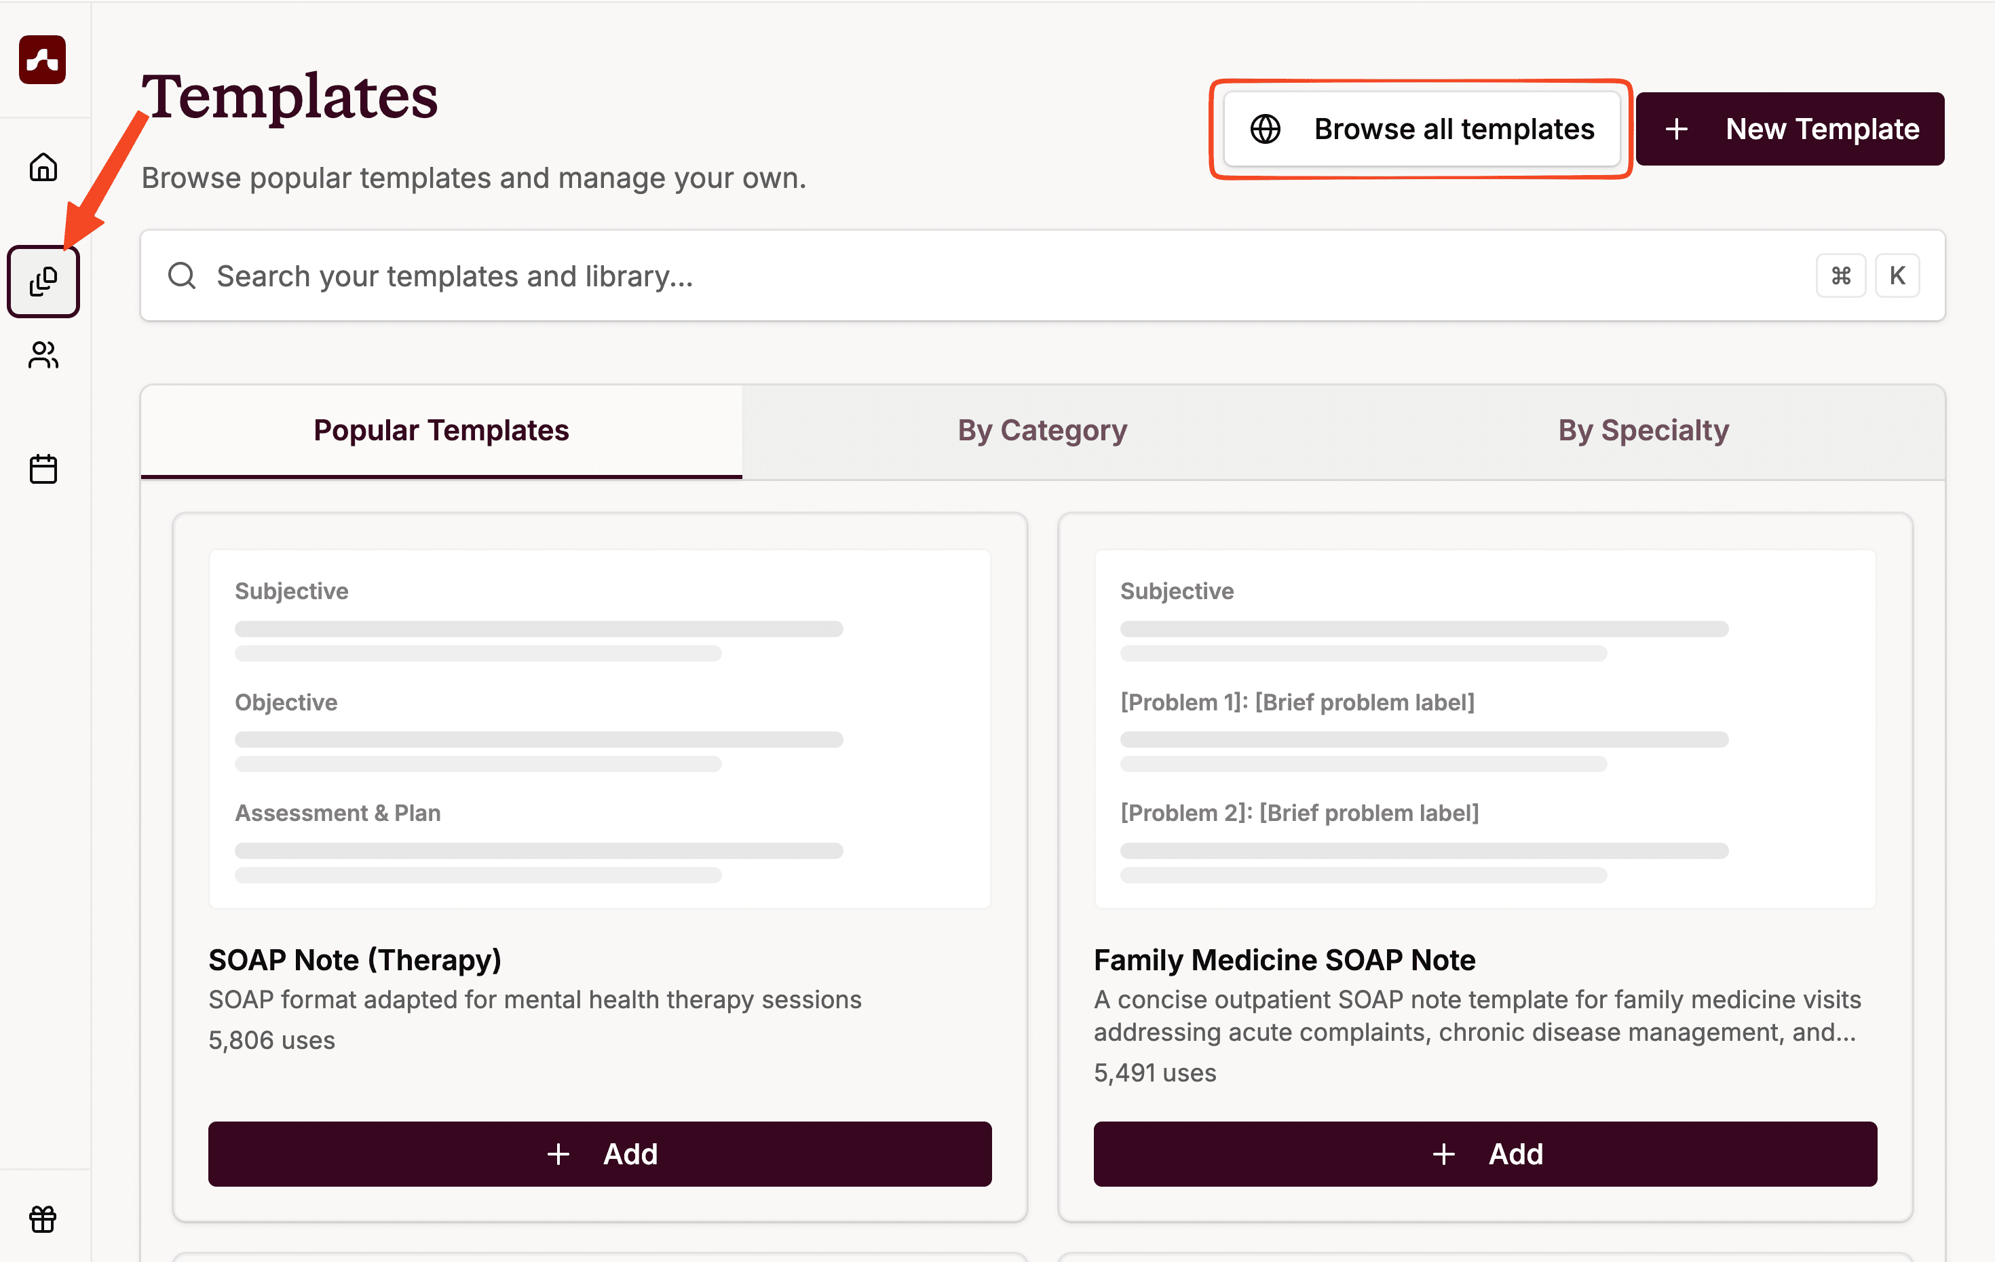Open the Templates sidebar icon

(x=43, y=282)
